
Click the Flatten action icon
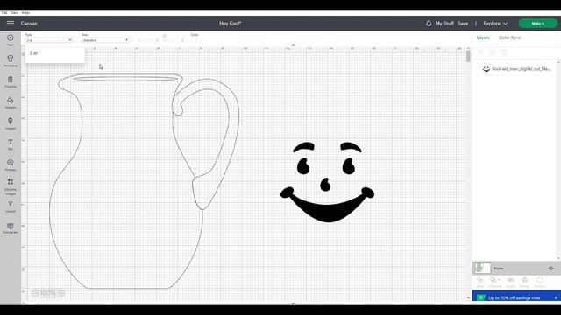click(x=524, y=282)
